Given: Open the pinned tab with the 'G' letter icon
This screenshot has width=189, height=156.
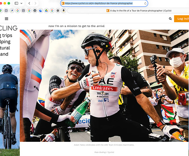Looking at the screenshot, I should pos(6,10).
